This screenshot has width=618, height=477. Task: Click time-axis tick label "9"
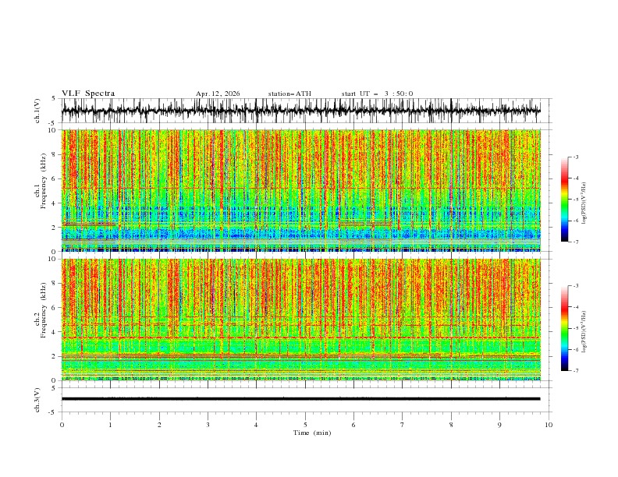click(x=499, y=425)
